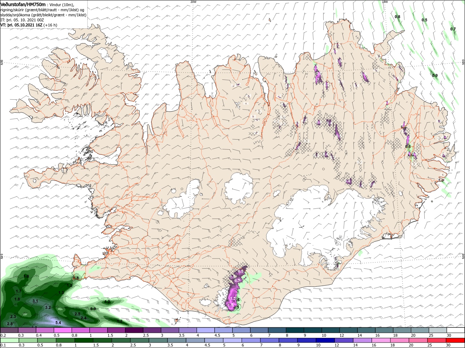Viewport: 465px width, 348px height.
Task: Select the deepest blue 10 rain legend swatch
Action: point(325,340)
